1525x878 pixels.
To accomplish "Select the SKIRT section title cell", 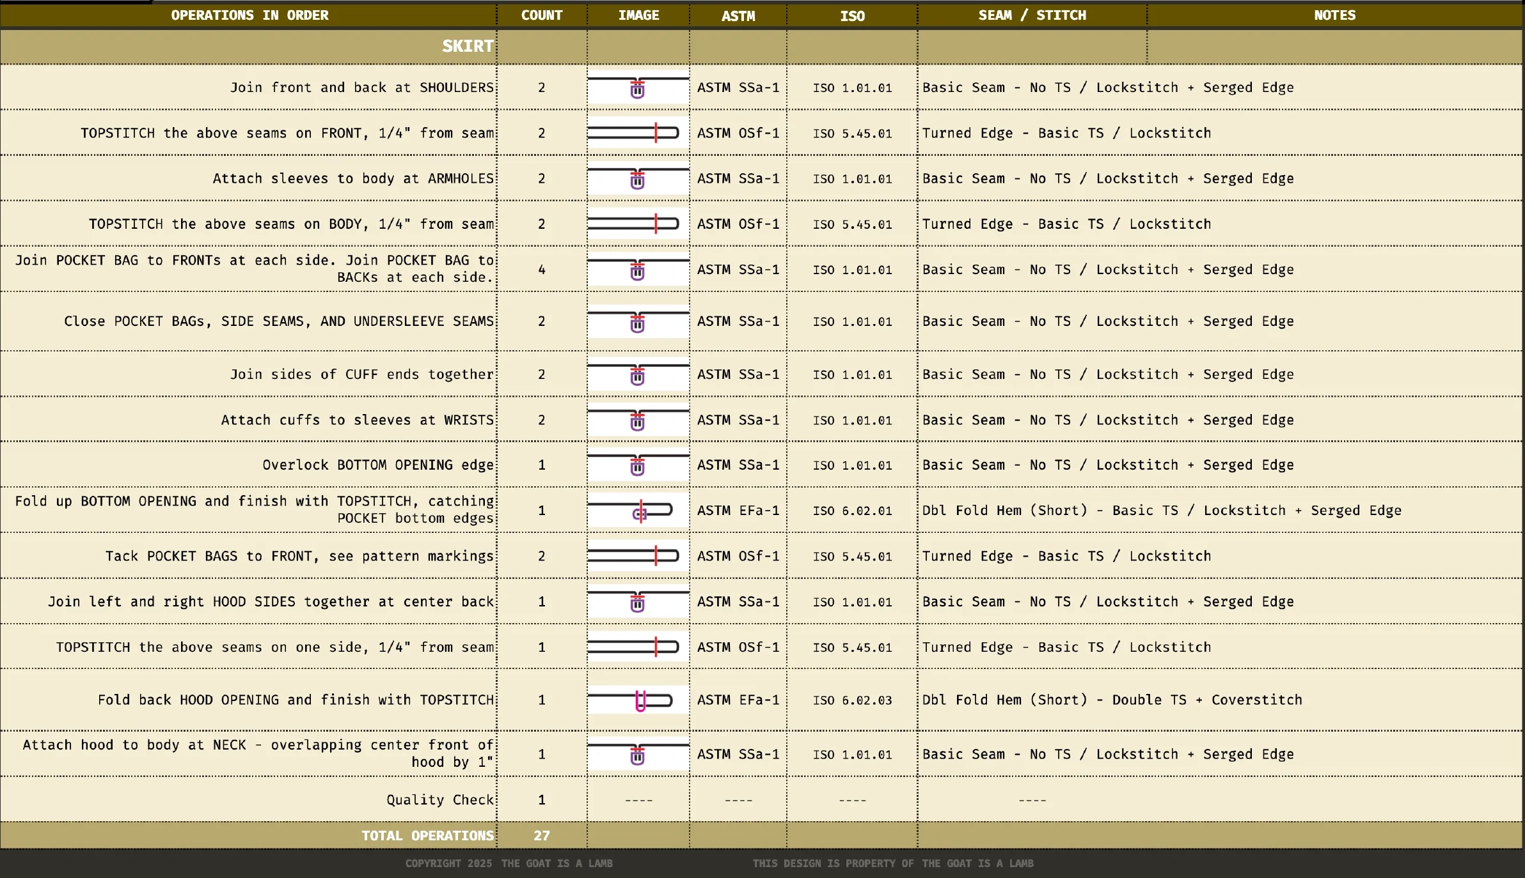I will 467,46.
